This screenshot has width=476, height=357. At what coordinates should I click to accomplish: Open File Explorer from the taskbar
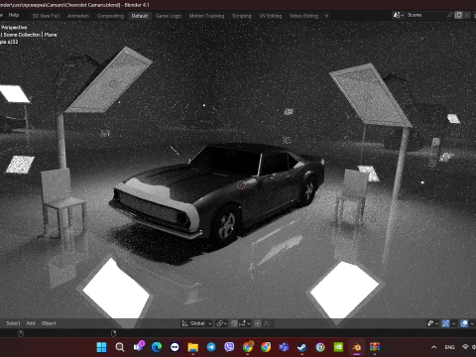193,347
